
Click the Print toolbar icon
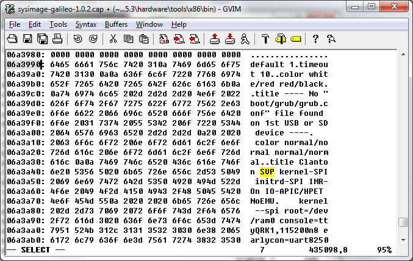[x=57, y=39]
